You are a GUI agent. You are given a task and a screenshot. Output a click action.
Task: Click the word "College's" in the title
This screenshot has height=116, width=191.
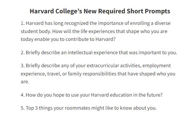click(69, 12)
